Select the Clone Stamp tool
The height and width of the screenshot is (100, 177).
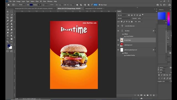click(11, 24)
